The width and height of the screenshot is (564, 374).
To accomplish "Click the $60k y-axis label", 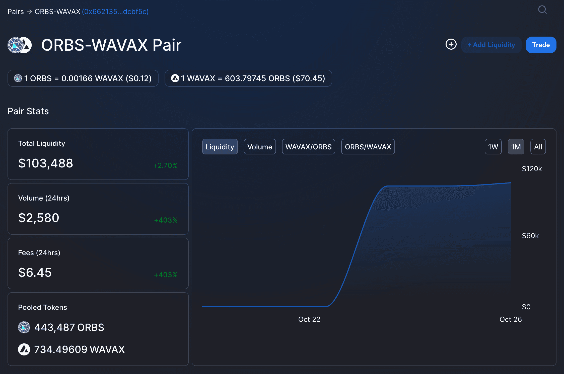I will click(x=530, y=236).
